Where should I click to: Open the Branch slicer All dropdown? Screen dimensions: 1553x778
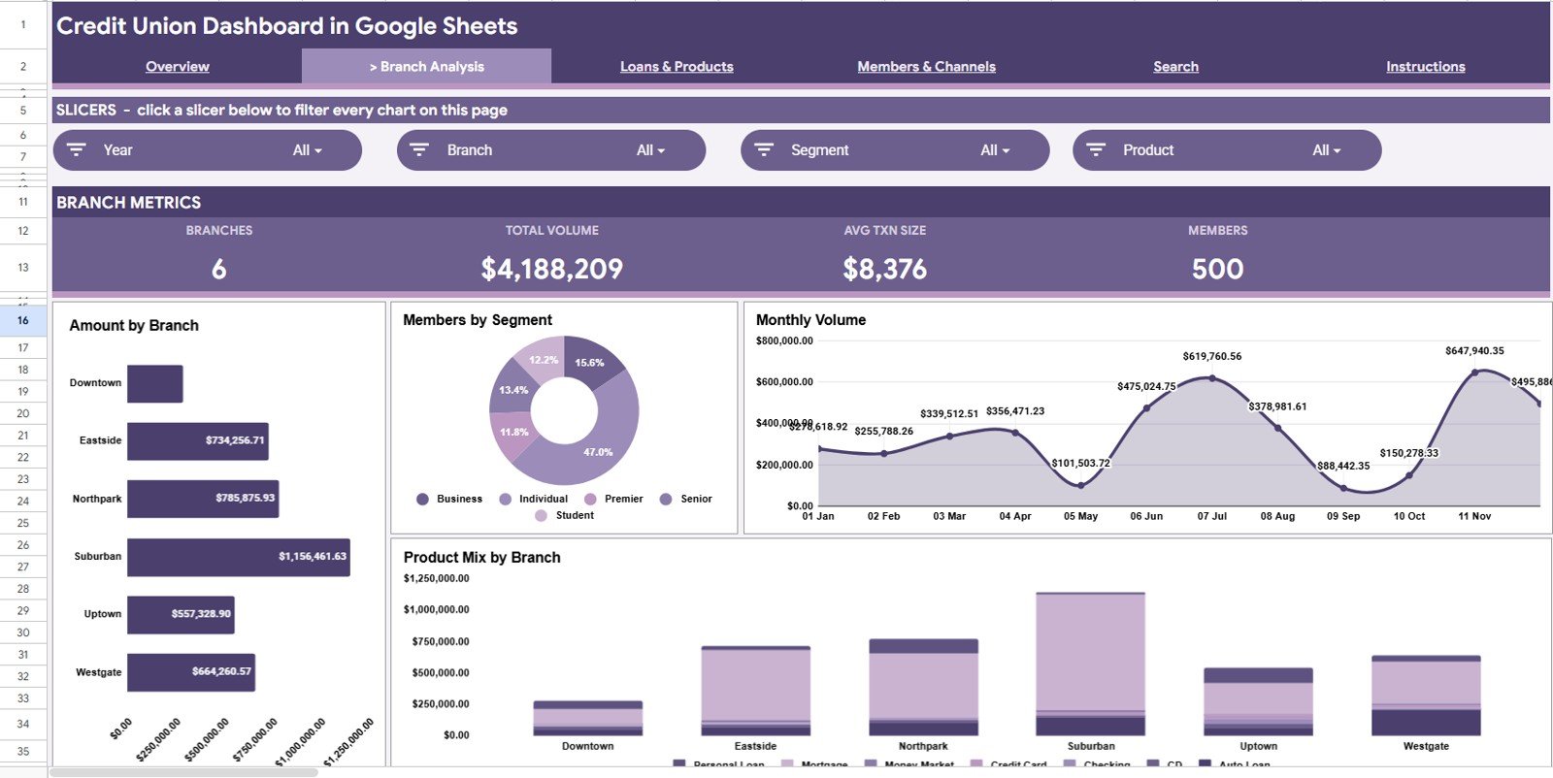(x=650, y=150)
